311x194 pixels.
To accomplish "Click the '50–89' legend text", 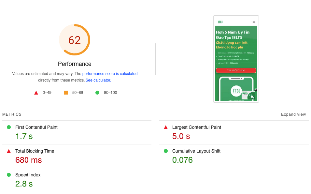I will [x=78, y=93].
